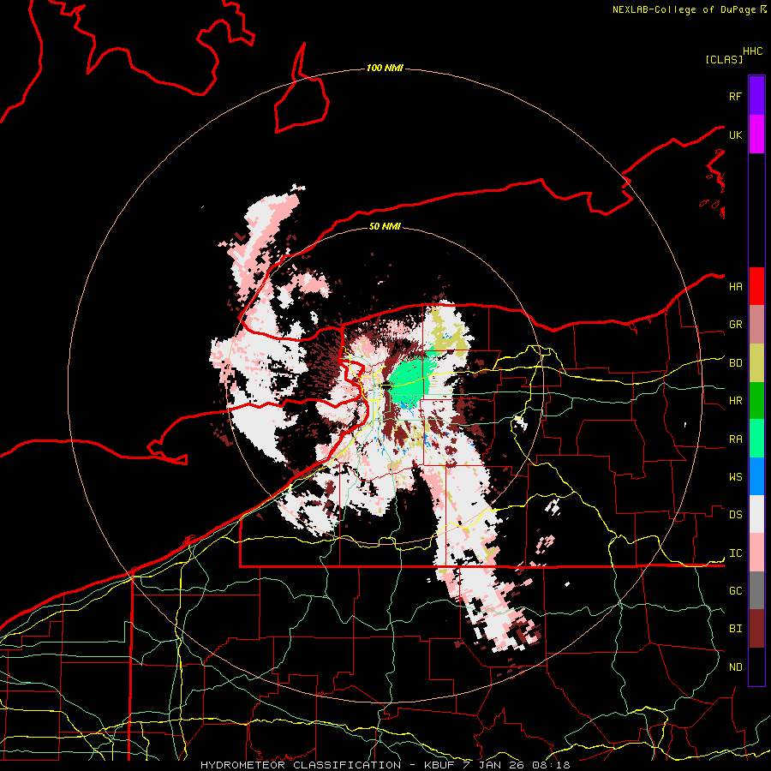Screen dimensions: 771x771
Task: Select the WS blue legend swatch
Action: (756, 476)
